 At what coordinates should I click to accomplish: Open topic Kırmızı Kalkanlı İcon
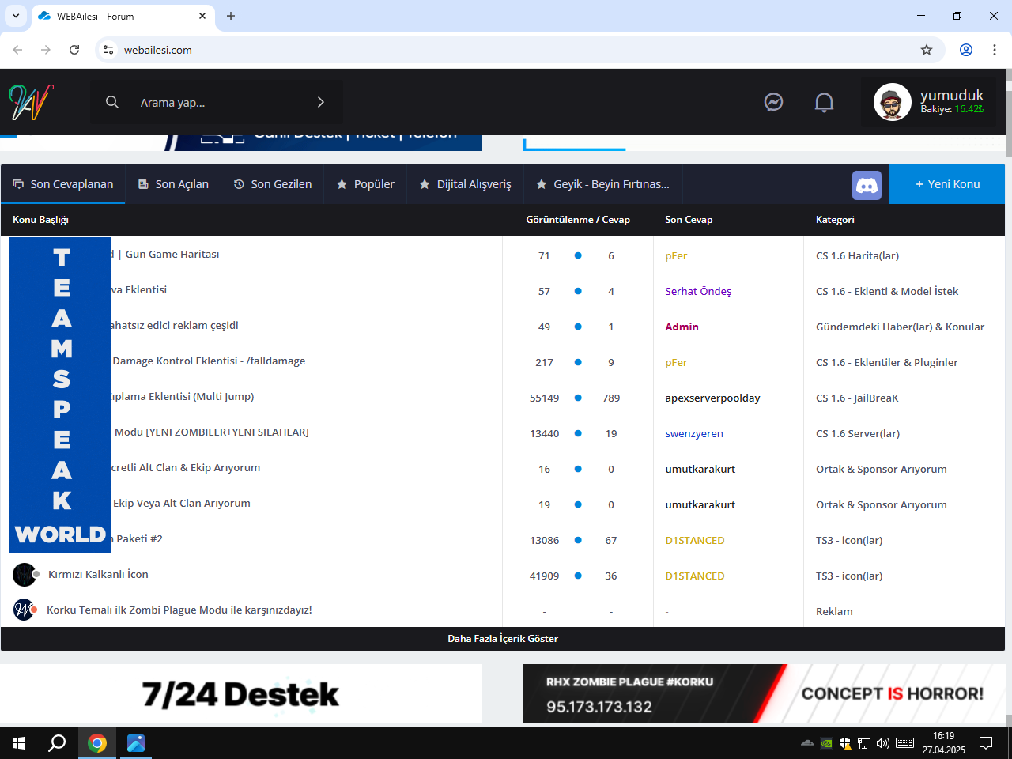pyautogui.click(x=98, y=575)
